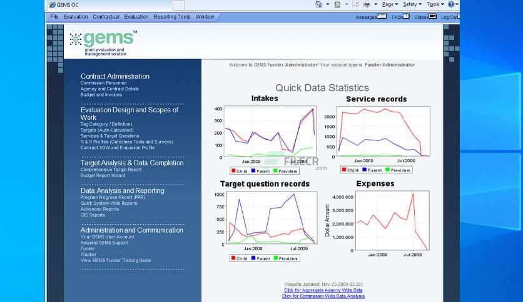Click the Home icon in browser toolbar
Viewport: 523px width, 302px height.
[x=319, y=4]
